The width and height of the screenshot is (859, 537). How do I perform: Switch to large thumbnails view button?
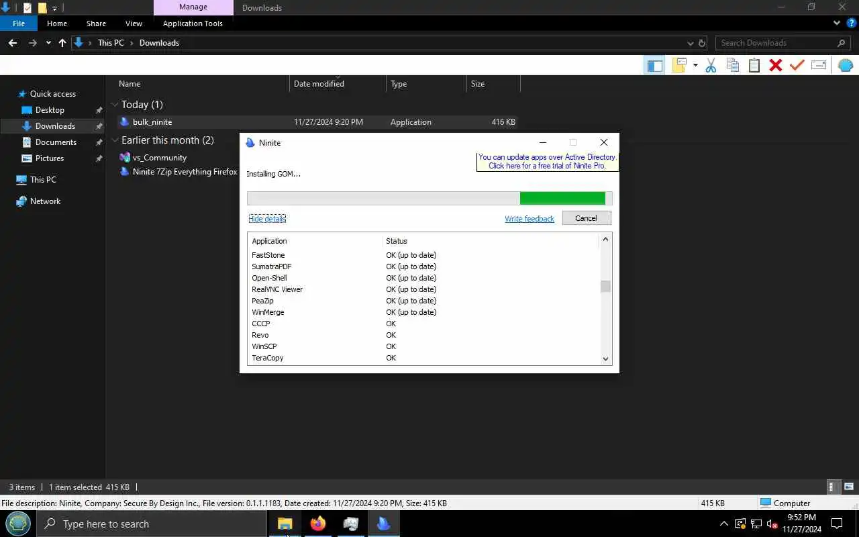coord(848,487)
